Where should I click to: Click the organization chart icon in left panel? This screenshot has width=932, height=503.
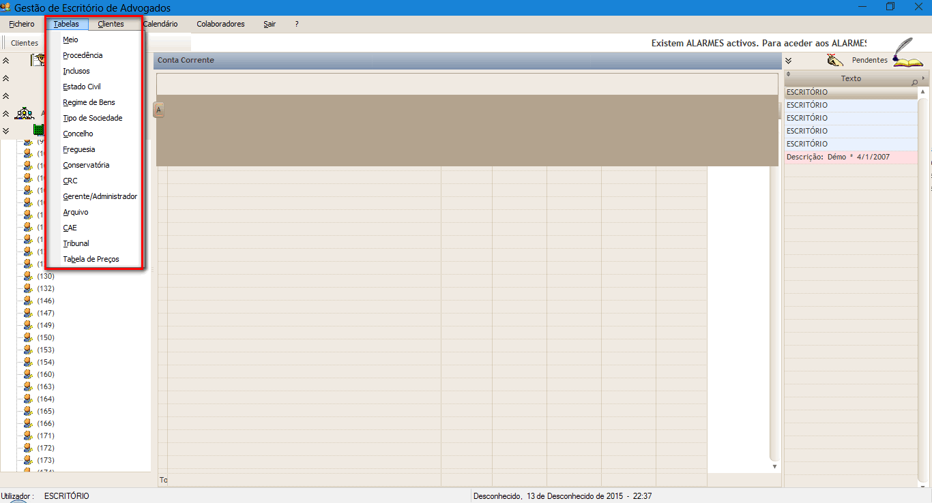pos(25,113)
